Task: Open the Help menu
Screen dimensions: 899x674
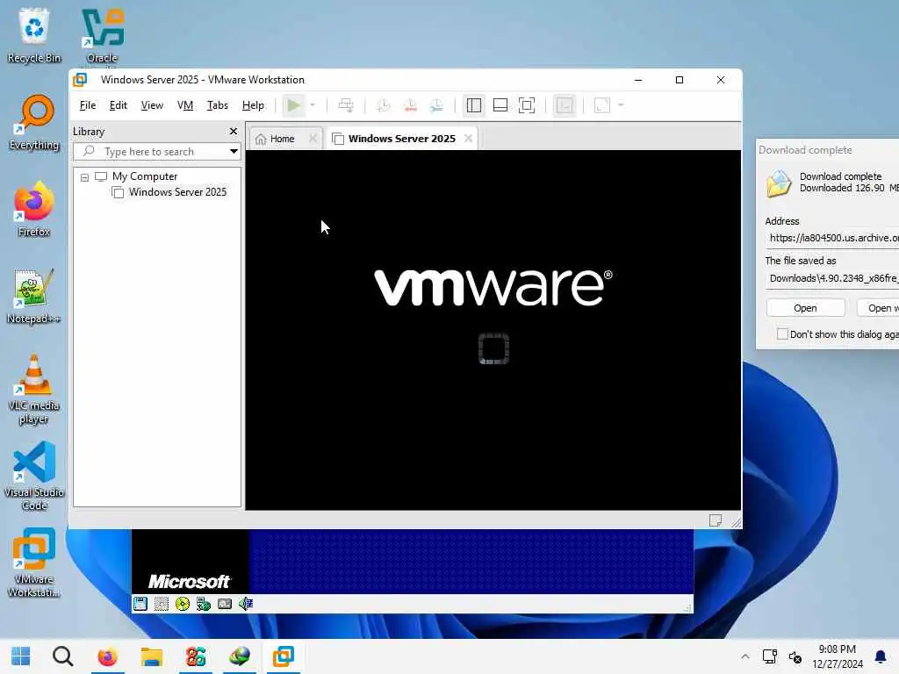Action: pyautogui.click(x=253, y=105)
